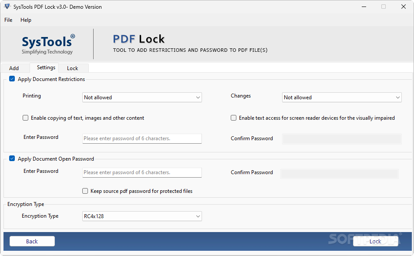Enable copying of text, images and other content
This screenshot has width=414, height=256.
[x=25, y=118]
